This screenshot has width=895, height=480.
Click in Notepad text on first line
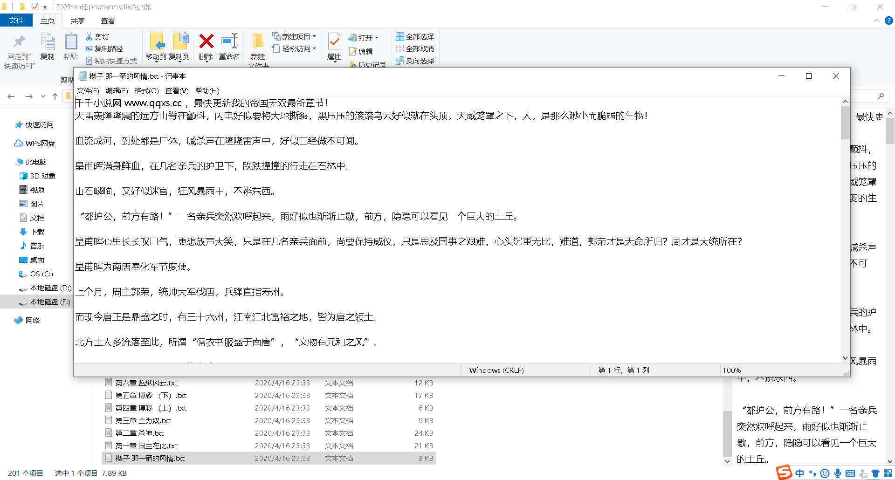(x=202, y=103)
